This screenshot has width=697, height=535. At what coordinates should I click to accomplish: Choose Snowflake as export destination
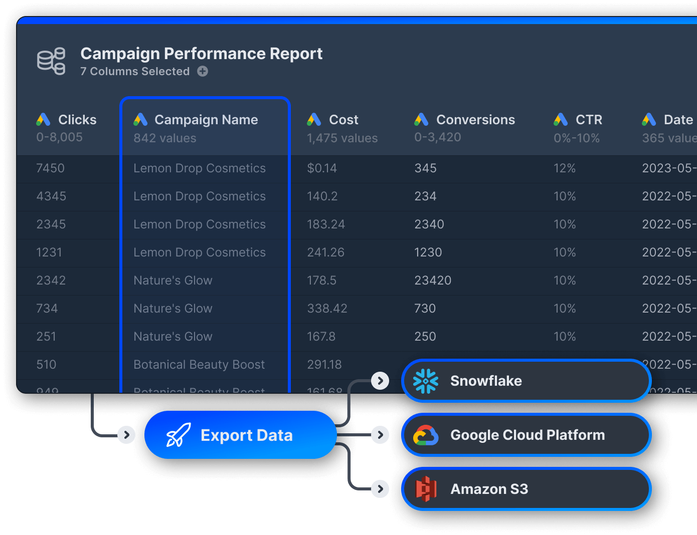click(x=526, y=381)
